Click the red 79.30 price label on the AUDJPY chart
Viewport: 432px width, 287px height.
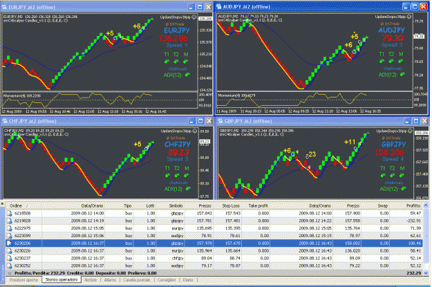[392, 38]
